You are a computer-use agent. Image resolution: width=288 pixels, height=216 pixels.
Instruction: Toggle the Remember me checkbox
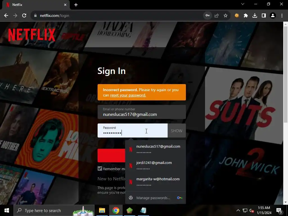pyautogui.click(x=100, y=169)
